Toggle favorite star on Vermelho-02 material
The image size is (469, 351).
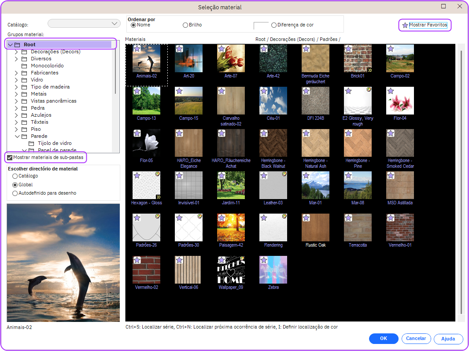pyautogui.click(x=137, y=260)
